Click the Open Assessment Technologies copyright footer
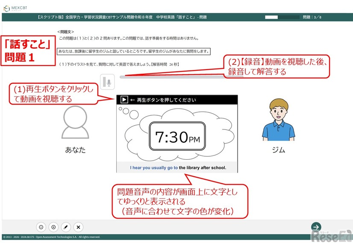 click(52, 237)
